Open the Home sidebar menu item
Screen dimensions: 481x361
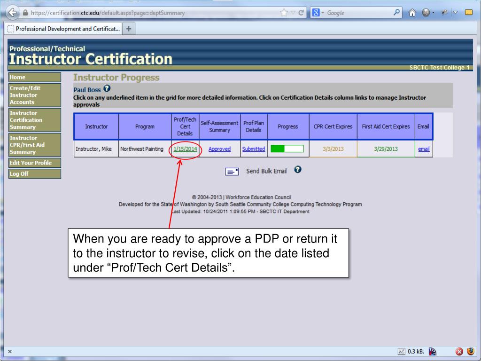35,77
